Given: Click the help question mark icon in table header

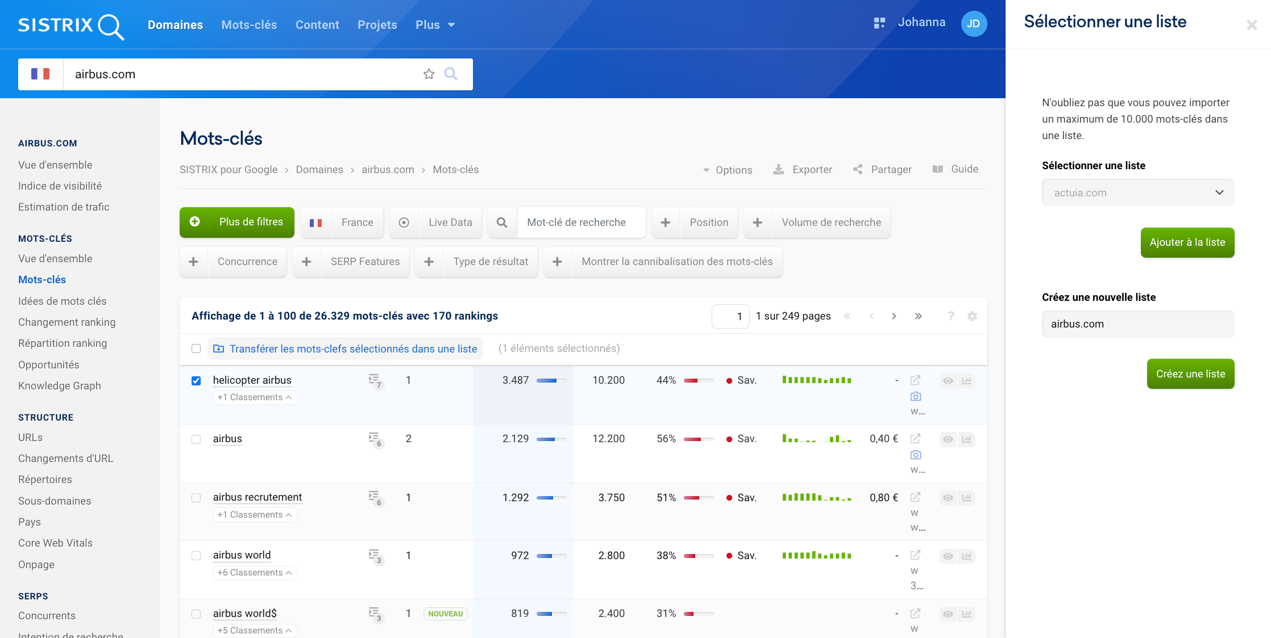Looking at the screenshot, I should tap(951, 316).
